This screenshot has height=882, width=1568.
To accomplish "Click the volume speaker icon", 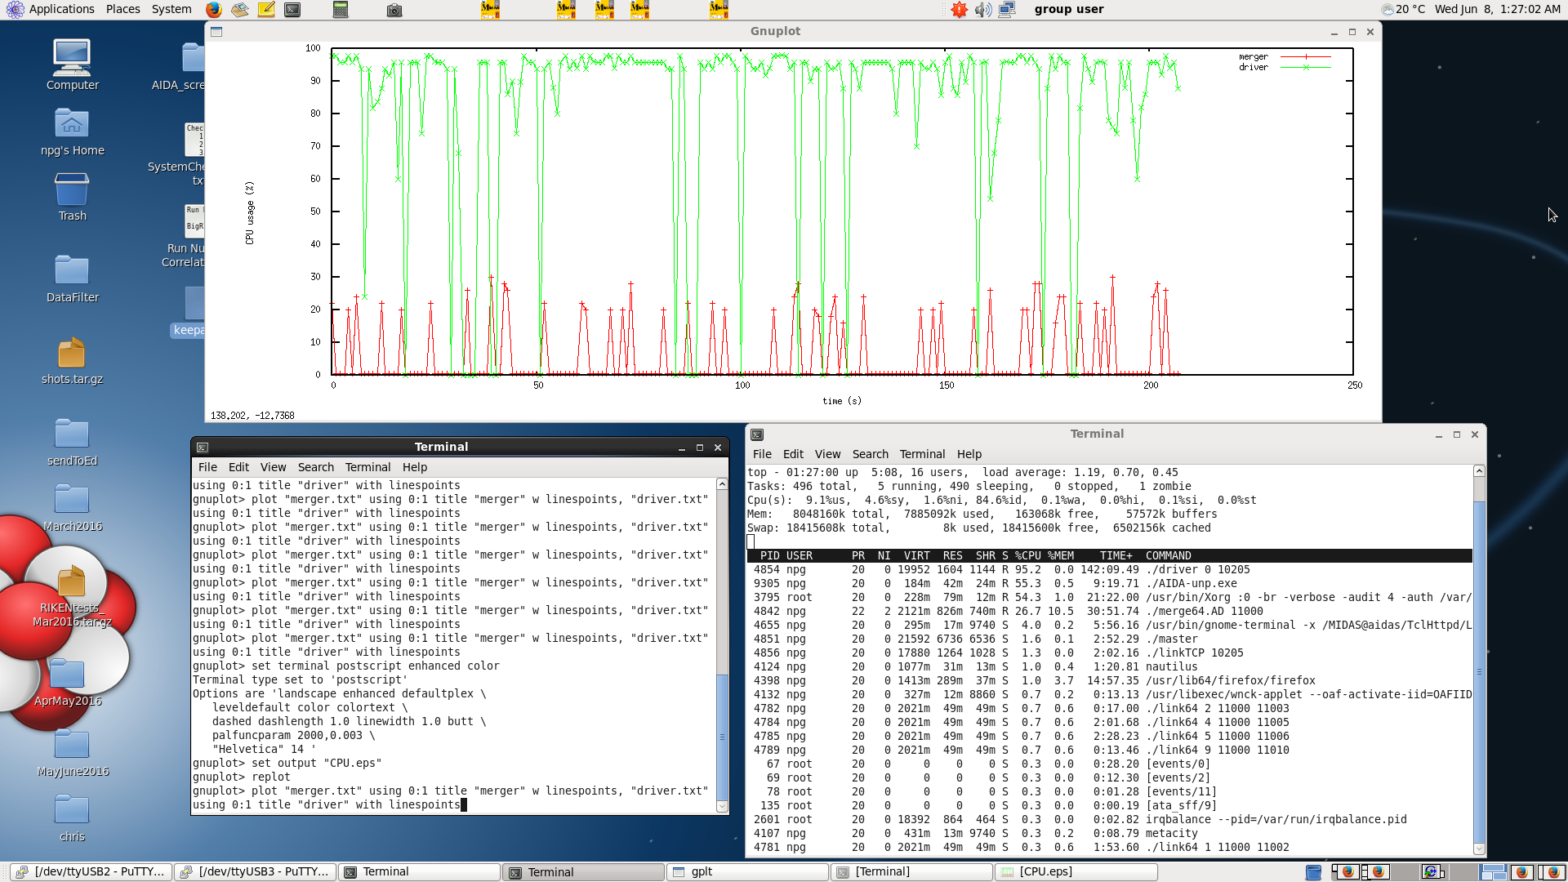I will pos(983,10).
